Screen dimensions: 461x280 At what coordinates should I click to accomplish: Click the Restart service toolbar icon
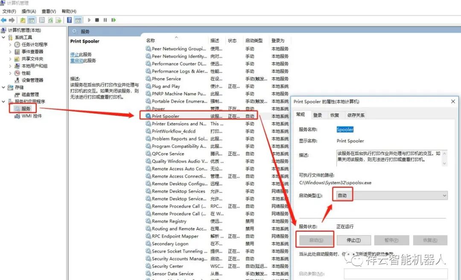click(x=114, y=20)
